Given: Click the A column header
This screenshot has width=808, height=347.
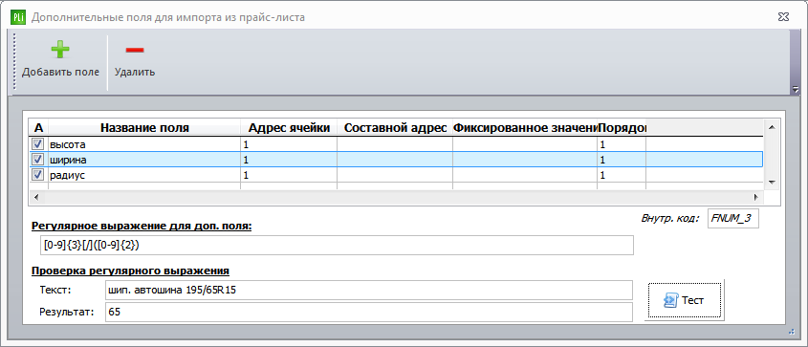Looking at the screenshot, I should coord(38,128).
